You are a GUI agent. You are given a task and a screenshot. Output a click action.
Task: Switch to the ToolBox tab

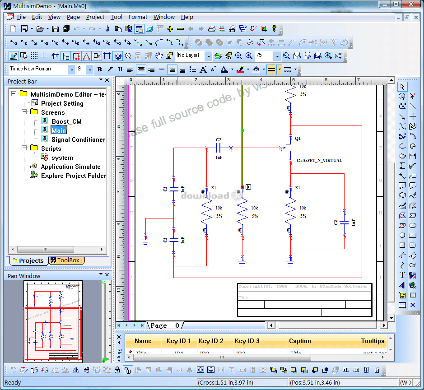pyautogui.click(x=66, y=260)
